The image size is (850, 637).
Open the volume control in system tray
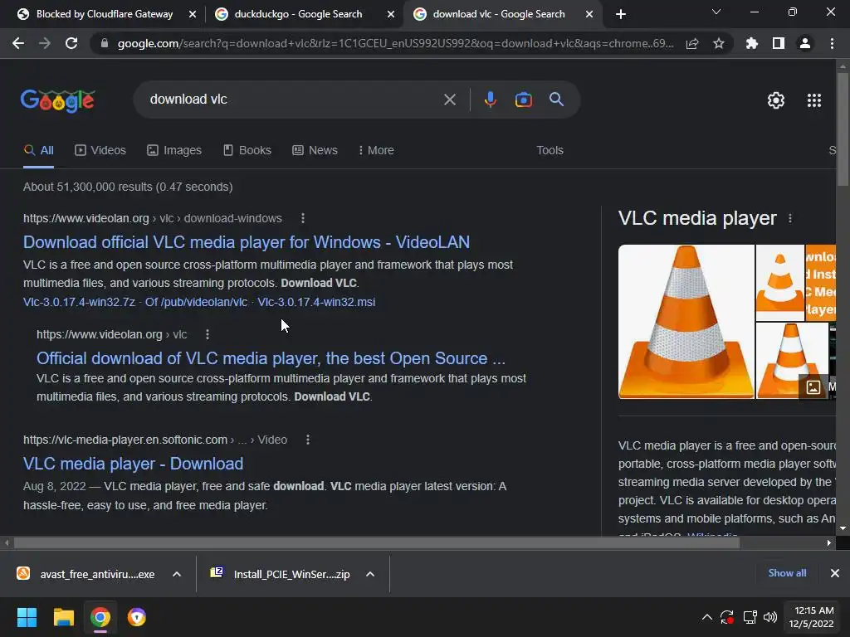[769, 617]
